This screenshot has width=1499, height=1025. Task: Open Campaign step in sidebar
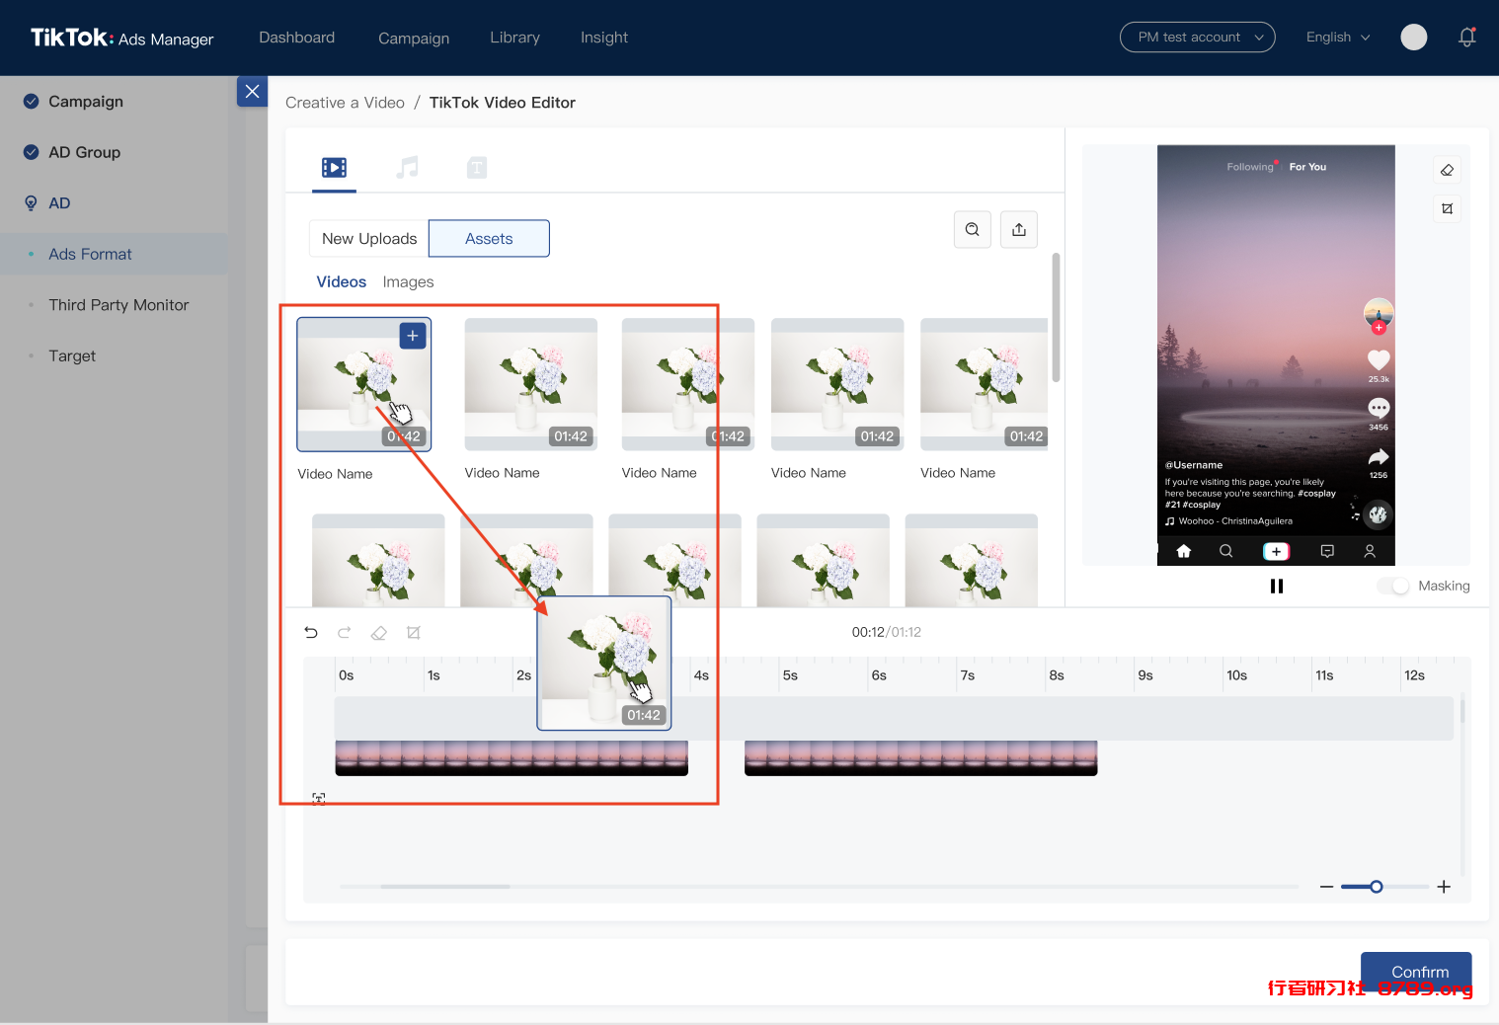click(x=86, y=102)
